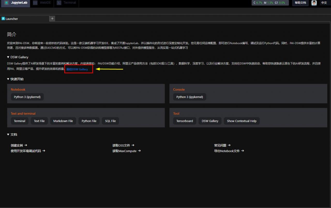Click Show Contextual Help button
Screen dimensions: 331x208
[x=242, y=121]
